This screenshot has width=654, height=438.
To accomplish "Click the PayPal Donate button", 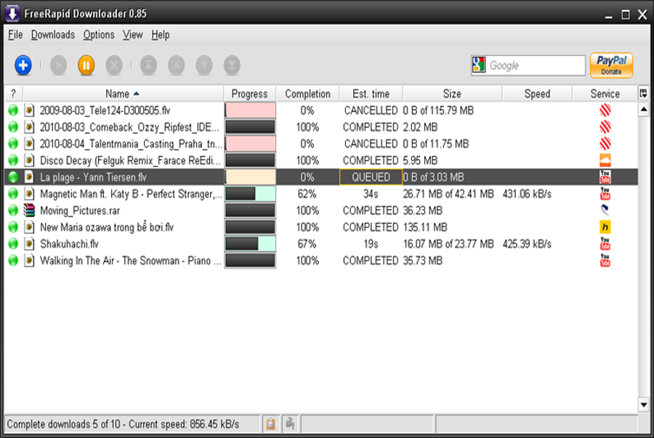I will 611,65.
